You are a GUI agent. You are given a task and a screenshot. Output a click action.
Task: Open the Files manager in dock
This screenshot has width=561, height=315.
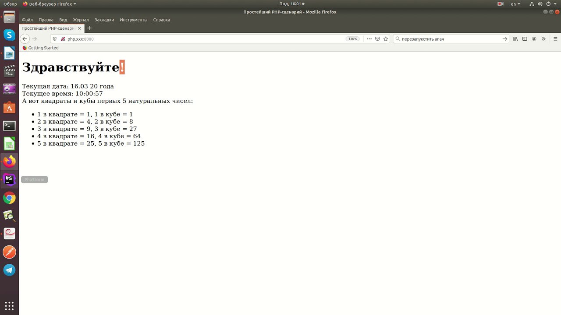(9, 17)
